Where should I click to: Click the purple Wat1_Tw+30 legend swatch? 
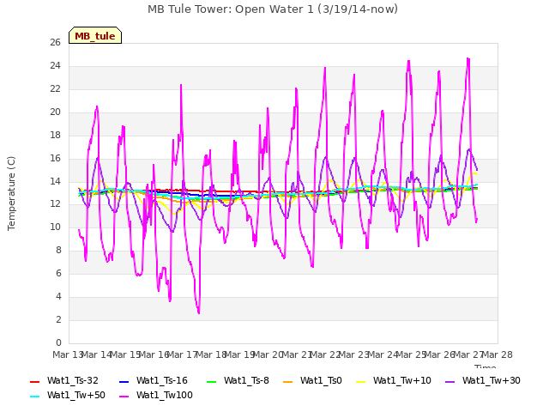click(449, 381)
